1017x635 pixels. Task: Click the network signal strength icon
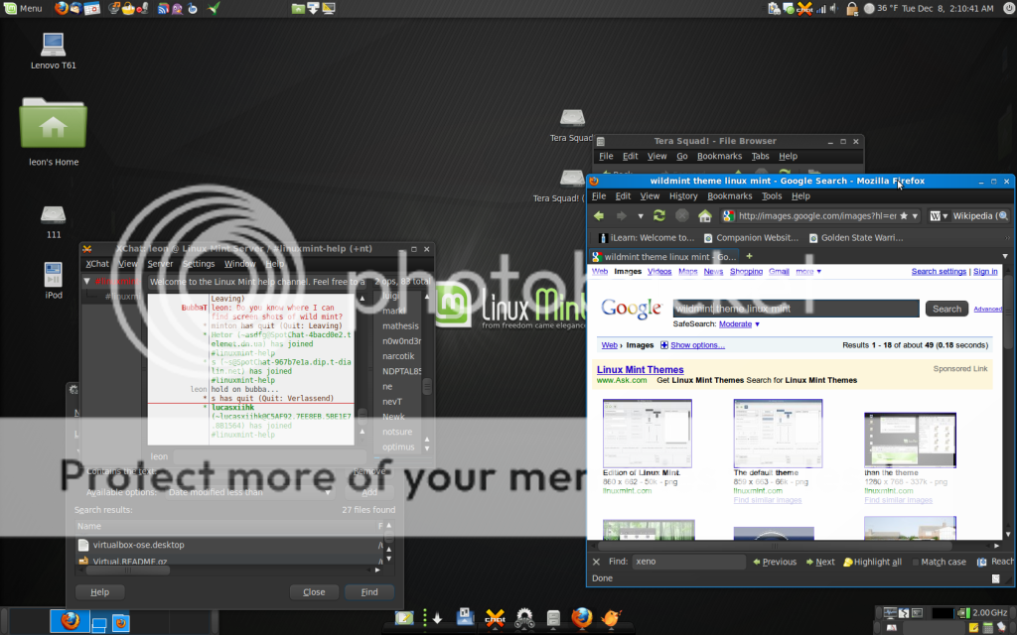[x=821, y=8]
